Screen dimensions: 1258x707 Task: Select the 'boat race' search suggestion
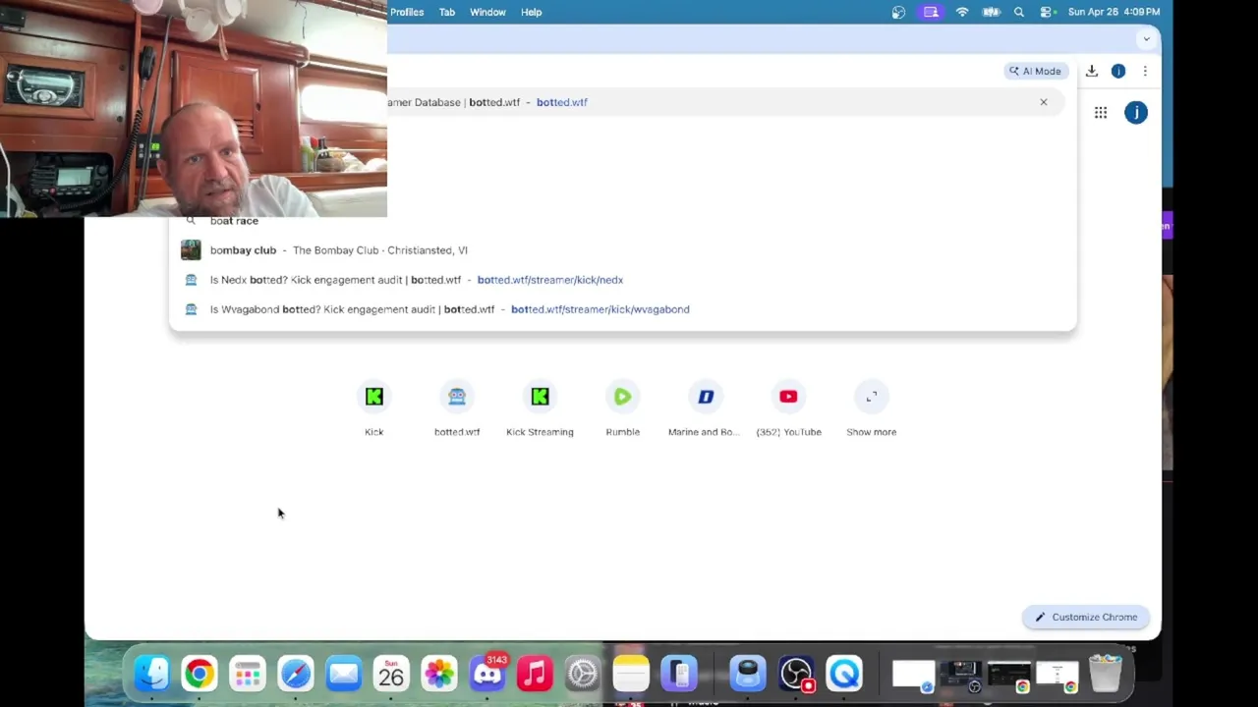tap(622, 222)
